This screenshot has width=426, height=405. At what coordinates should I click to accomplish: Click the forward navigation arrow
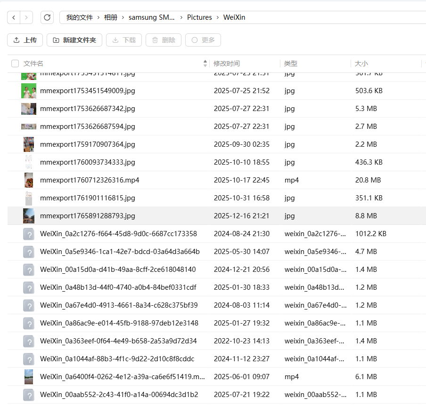point(26,17)
